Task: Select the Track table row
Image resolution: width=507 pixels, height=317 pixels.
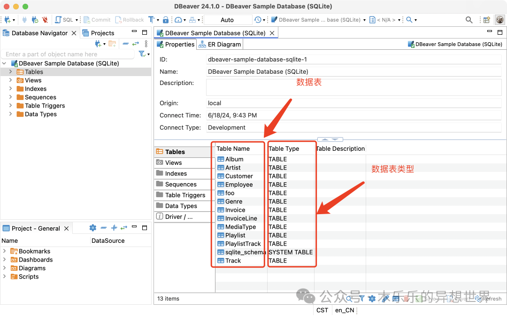Action: [233, 260]
